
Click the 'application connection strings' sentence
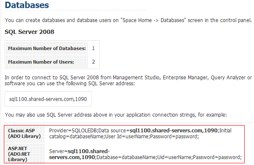click(x=116, y=115)
